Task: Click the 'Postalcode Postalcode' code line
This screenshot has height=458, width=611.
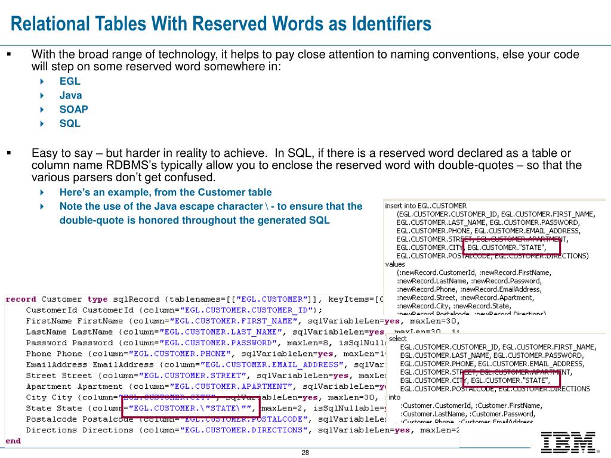Action: 206,419
